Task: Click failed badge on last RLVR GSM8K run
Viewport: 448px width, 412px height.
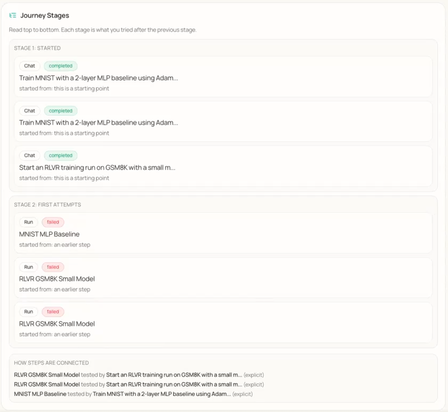Action: [x=53, y=312]
